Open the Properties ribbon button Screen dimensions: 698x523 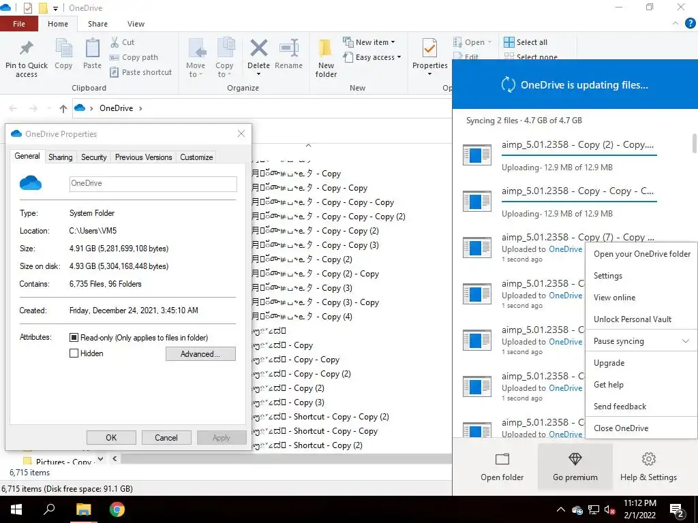(429, 57)
